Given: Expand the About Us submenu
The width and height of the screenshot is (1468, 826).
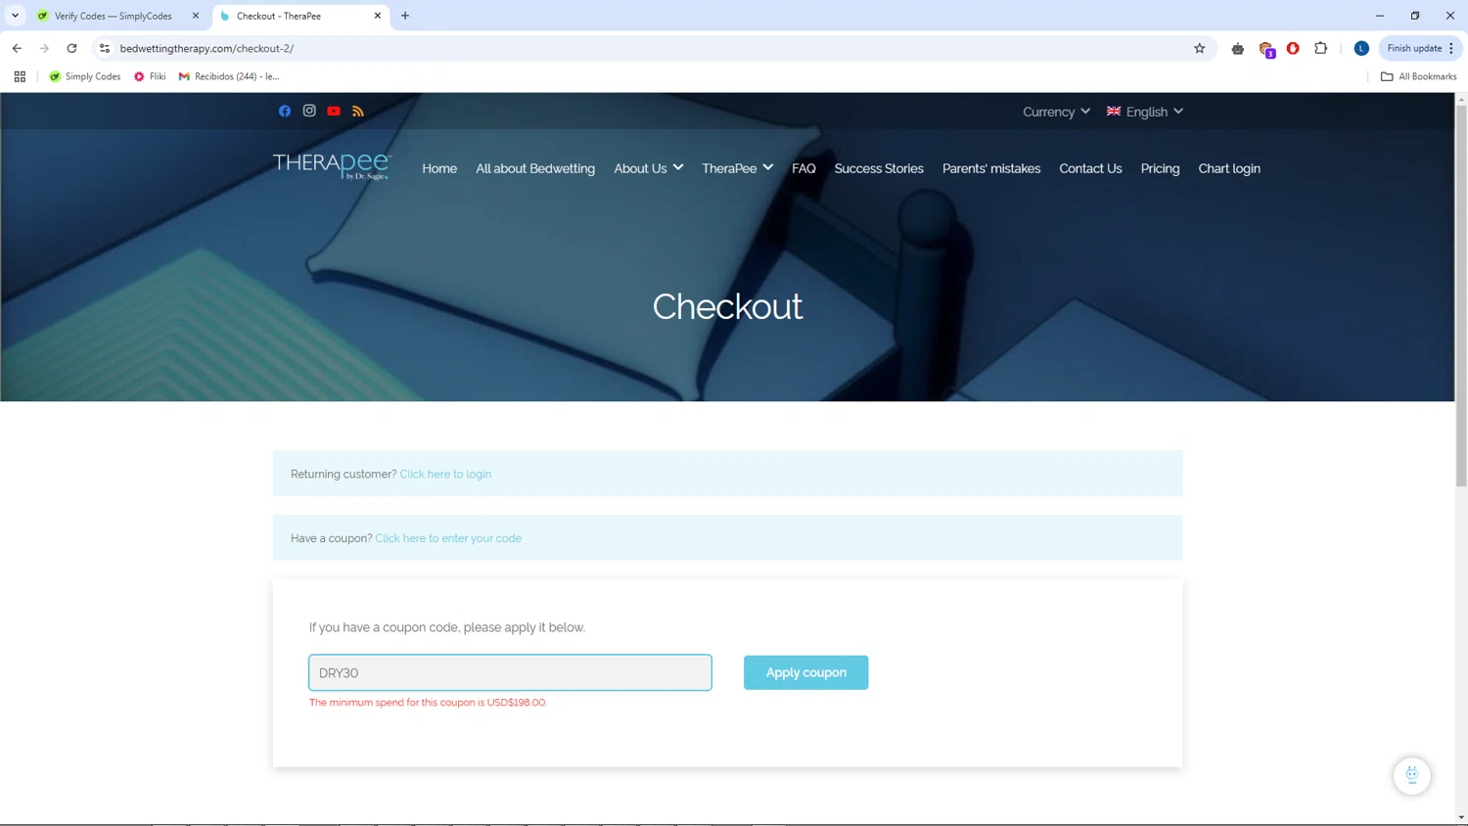Looking at the screenshot, I should pyautogui.click(x=649, y=168).
